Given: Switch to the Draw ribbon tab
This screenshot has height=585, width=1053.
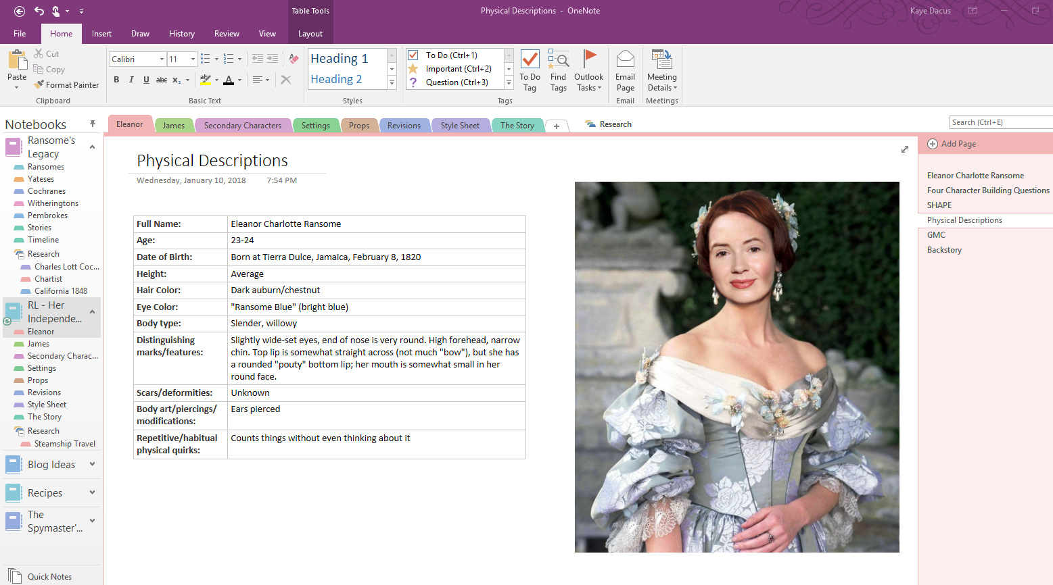Looking at the screenshot, I should (x=140, y=34).
